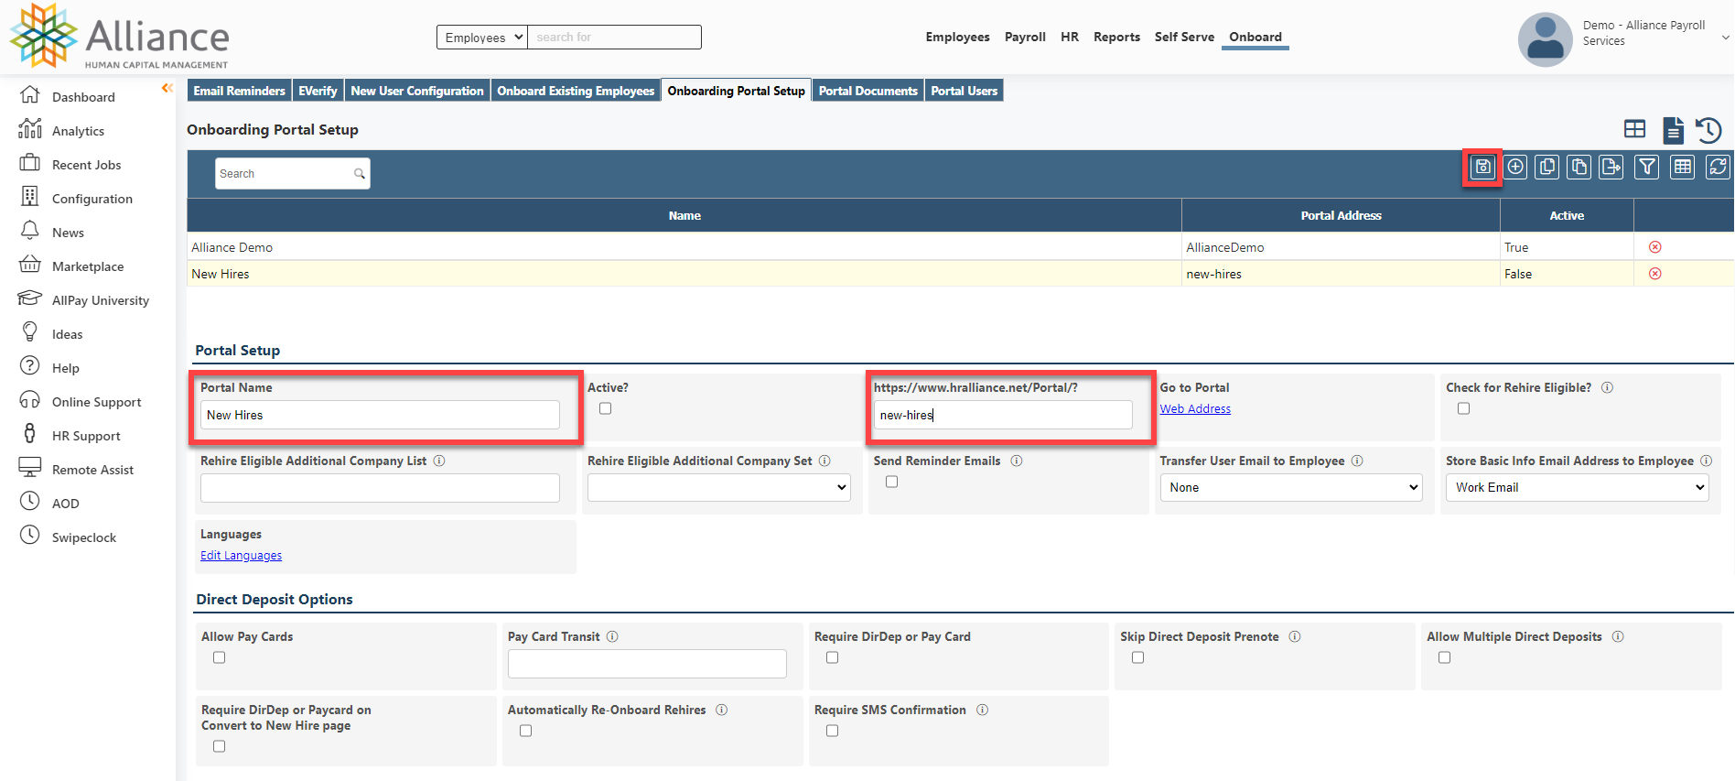Screen dimensions: 1735x781
Task: Show info for Skip Direct Deposit Prenote
Action: [x=1294, y=636]
